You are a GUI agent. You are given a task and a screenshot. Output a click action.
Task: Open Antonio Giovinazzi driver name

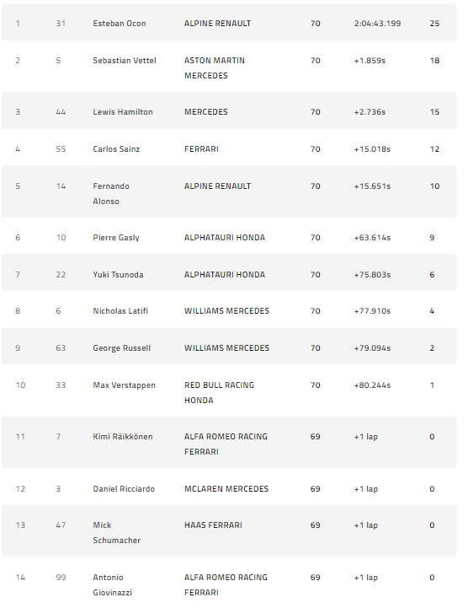pos(112,584)
